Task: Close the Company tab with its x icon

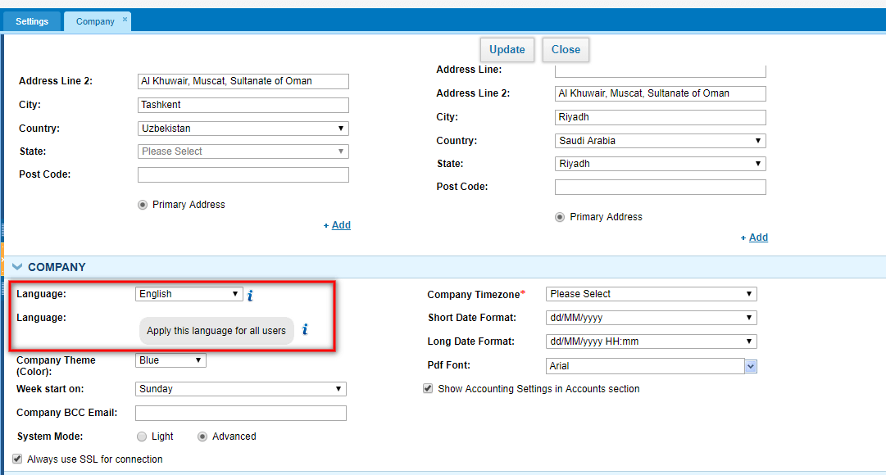Action: [x=125, y=19]
